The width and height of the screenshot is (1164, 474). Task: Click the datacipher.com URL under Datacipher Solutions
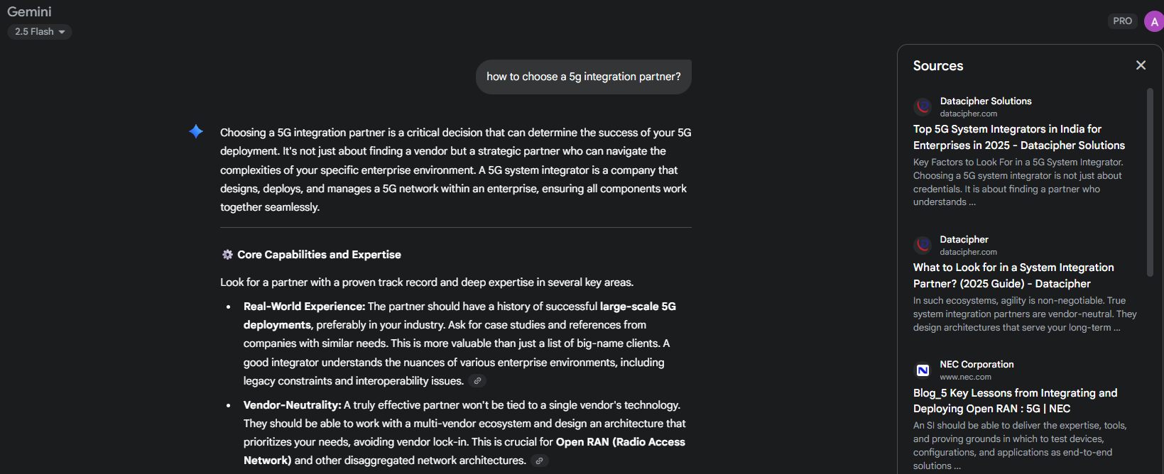tap(968, 114)
